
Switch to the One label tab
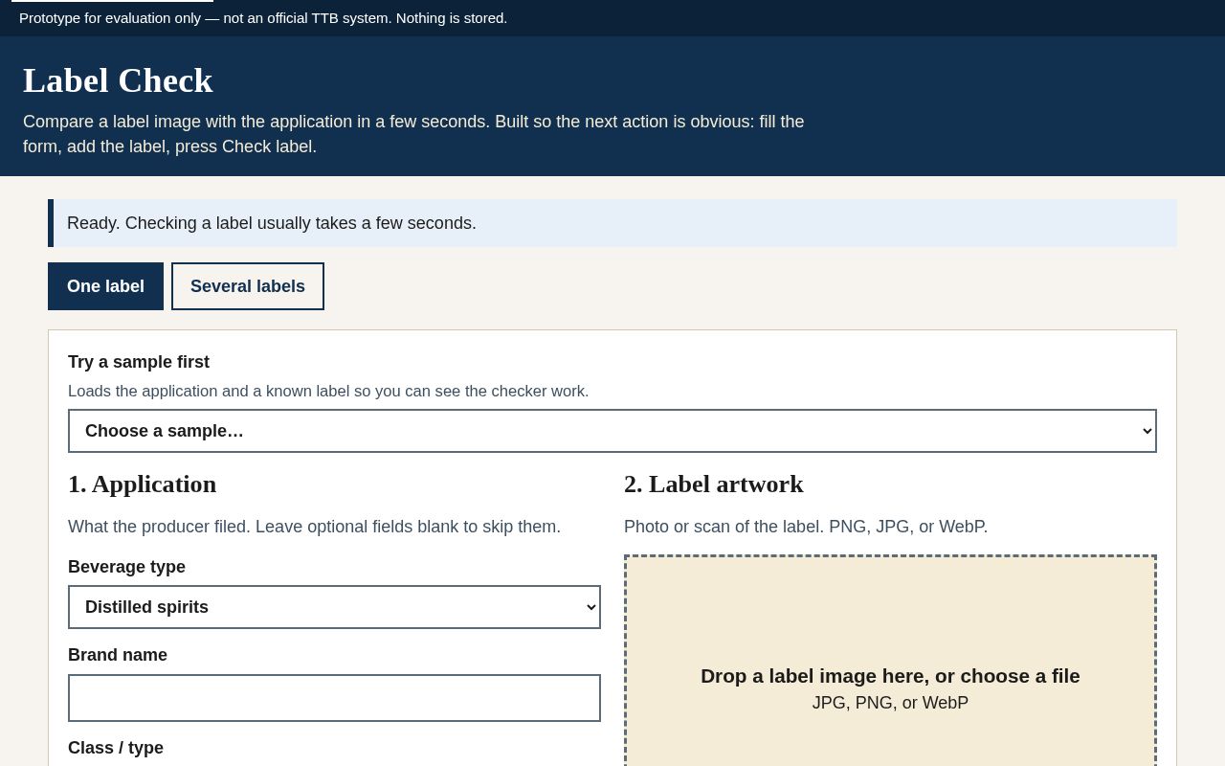(x=105, y=286)
